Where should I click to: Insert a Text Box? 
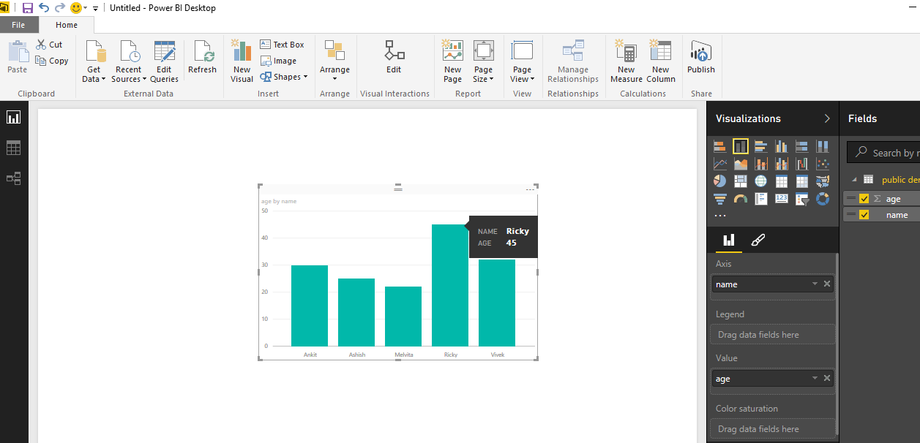pos(282,45)
